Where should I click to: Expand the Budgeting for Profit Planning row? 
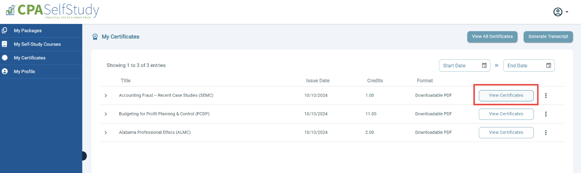(x=106, y=114)
